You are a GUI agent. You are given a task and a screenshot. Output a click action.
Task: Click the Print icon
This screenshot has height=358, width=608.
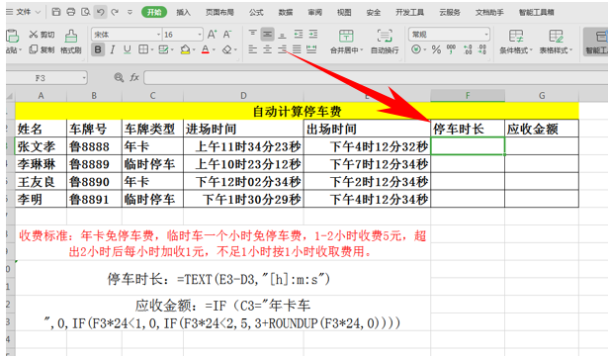[70, 12]
